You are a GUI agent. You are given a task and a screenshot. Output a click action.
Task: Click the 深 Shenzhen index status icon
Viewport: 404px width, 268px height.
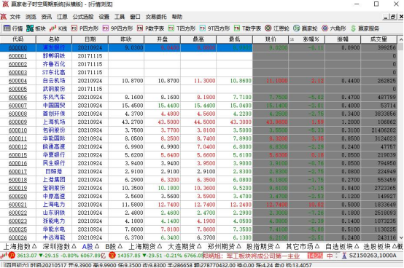pos(112,256)
